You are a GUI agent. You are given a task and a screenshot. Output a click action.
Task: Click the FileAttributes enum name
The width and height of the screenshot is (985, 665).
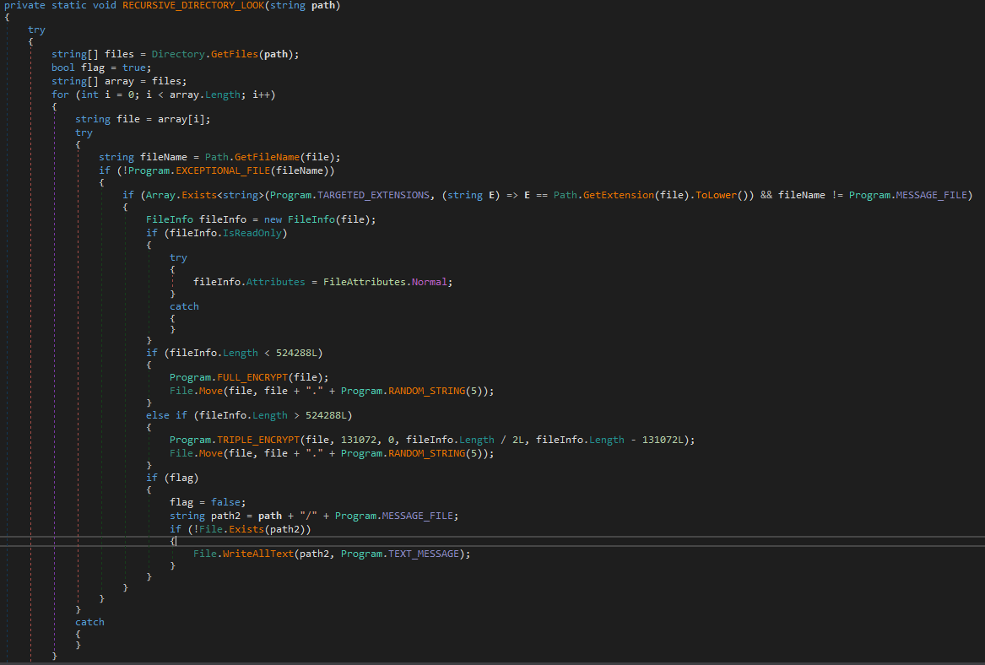coord(365,282)
